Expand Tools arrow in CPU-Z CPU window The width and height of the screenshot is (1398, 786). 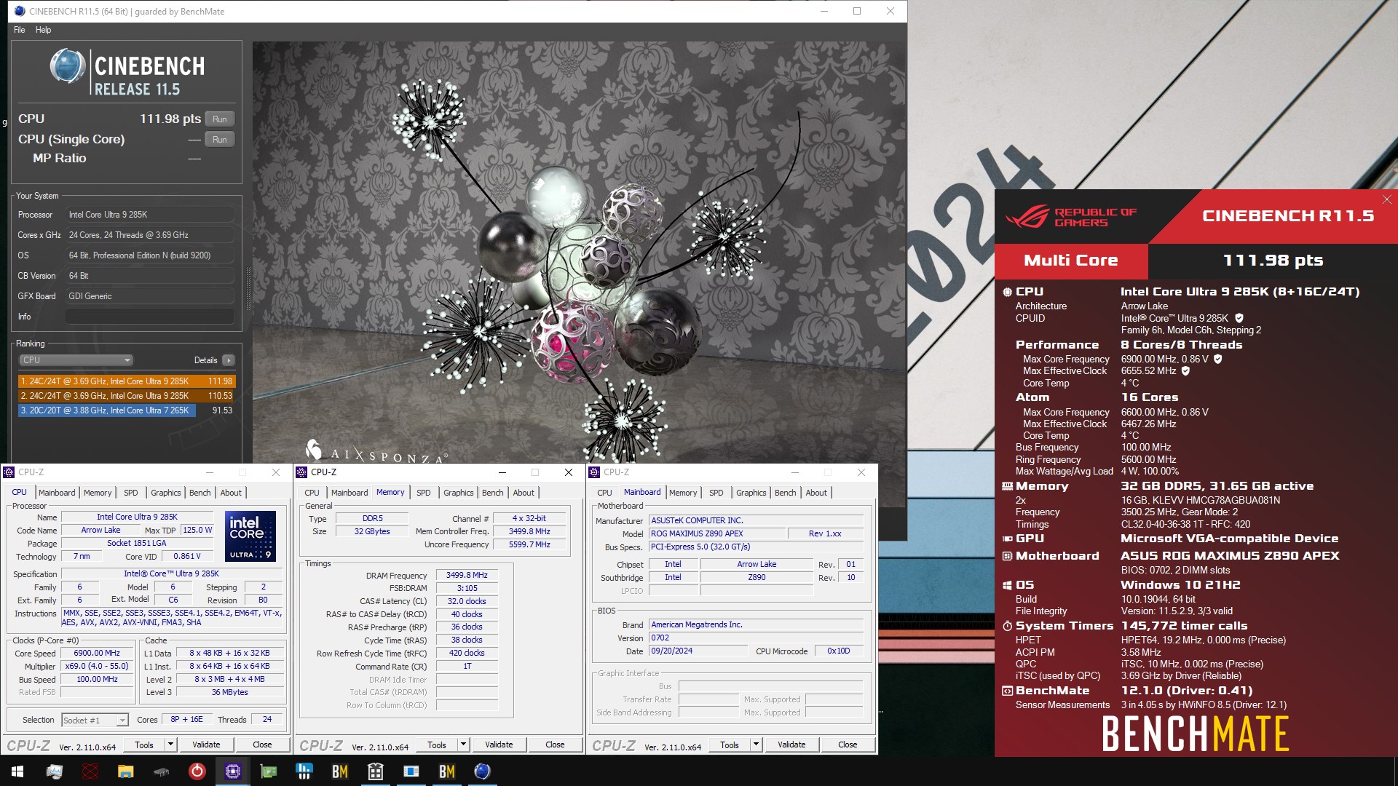170,745
